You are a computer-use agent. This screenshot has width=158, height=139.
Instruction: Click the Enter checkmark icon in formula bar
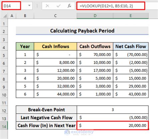(58, 6)
